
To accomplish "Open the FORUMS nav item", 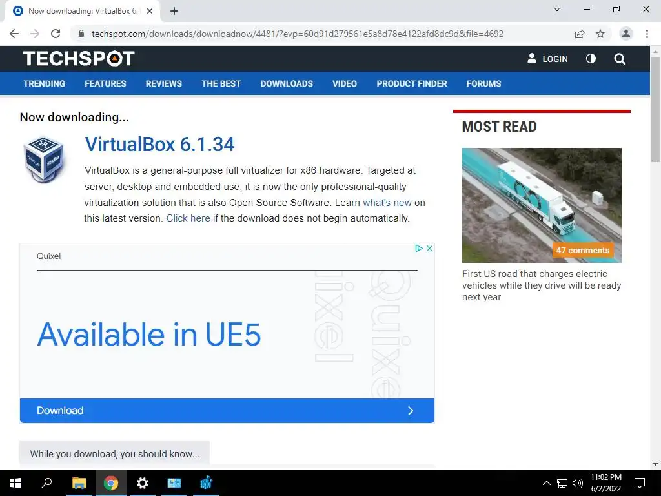I will click(x=483, y=83).
